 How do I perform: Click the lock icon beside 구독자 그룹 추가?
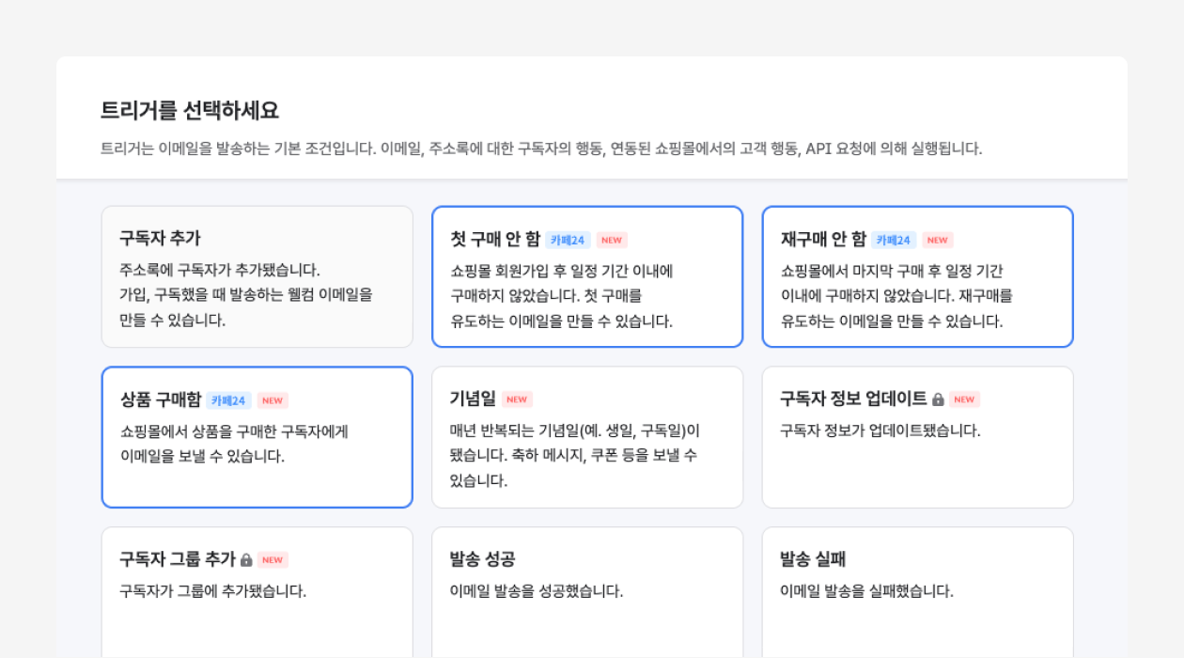pyautogui.click(x=246, y=560)
